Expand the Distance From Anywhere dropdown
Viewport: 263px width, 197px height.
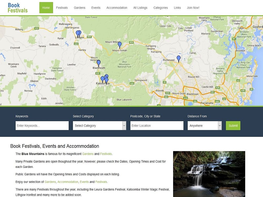click(205, 126)
